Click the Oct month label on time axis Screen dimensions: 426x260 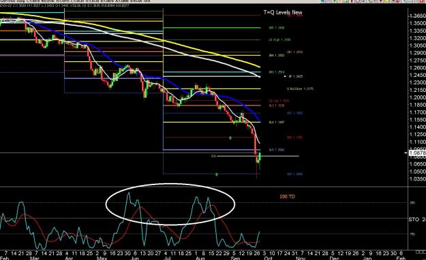[269, 258]
